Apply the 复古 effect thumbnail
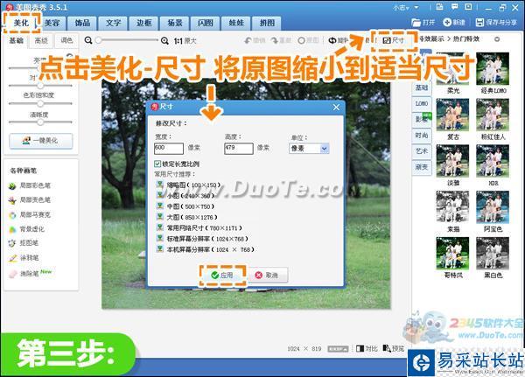 [452, 115]
